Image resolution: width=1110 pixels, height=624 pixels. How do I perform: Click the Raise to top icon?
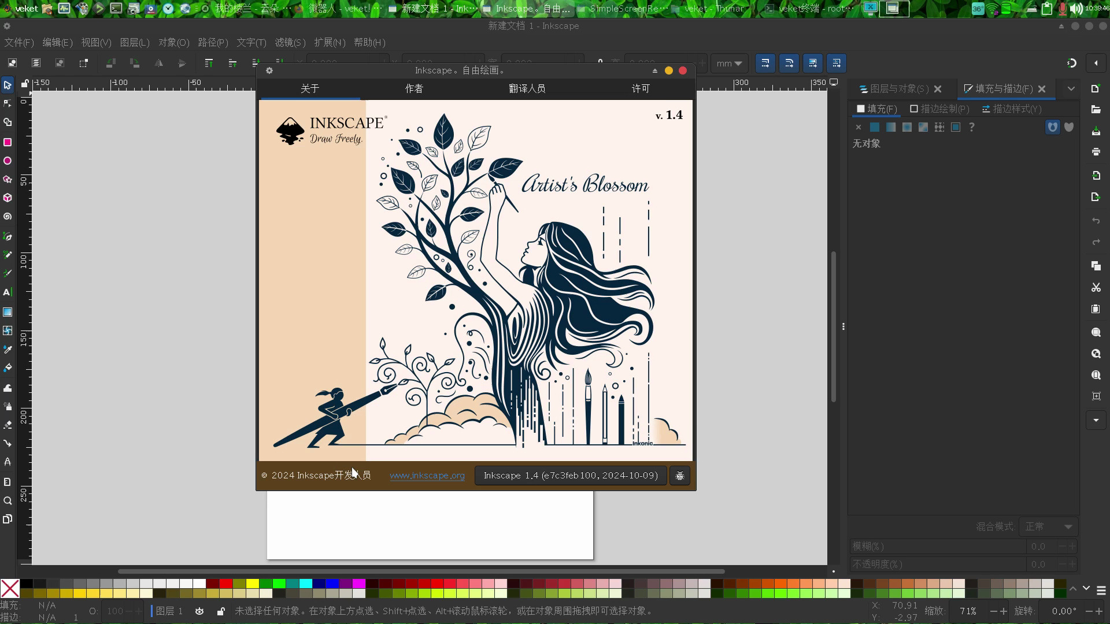click(209, 63)
